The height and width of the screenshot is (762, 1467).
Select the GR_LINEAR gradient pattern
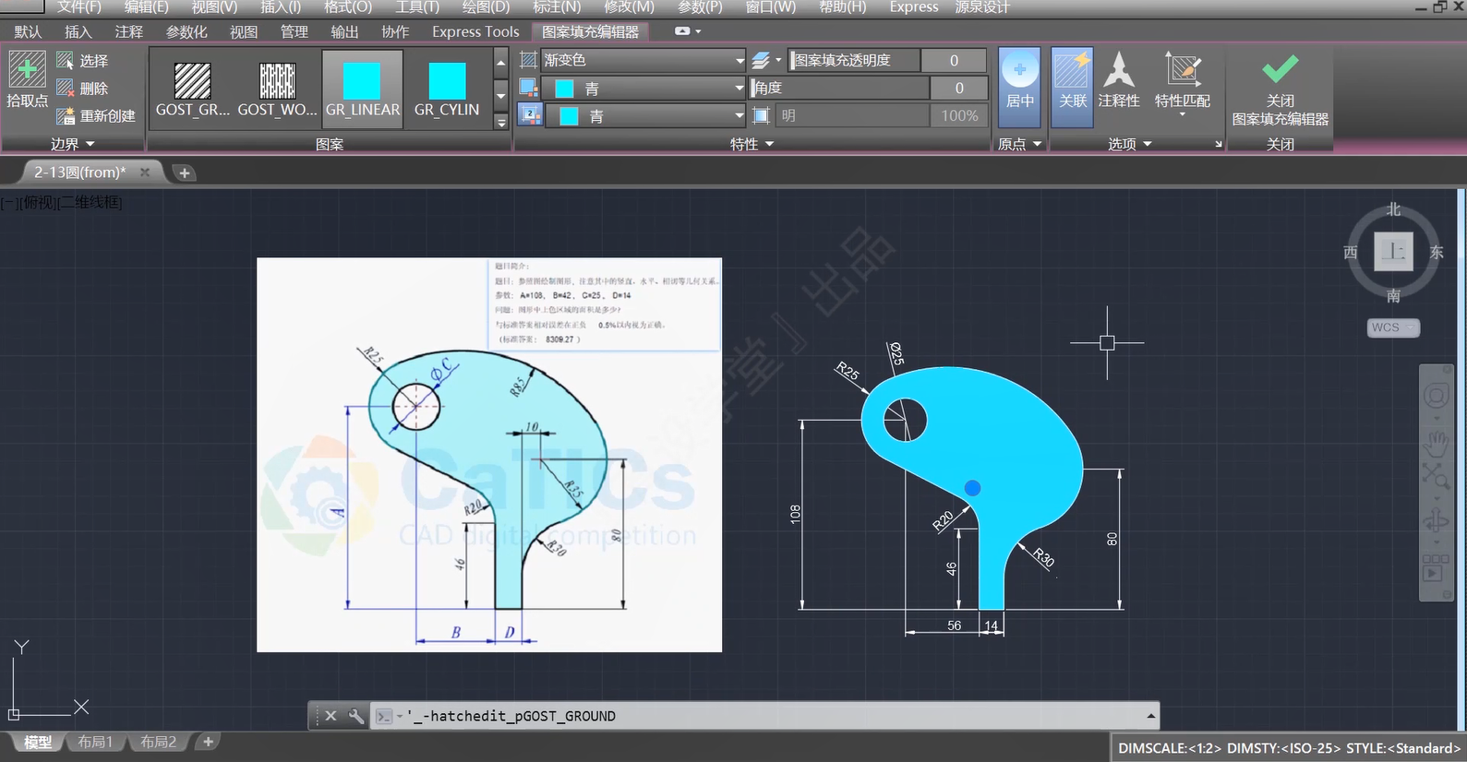(x=363, y=89)
